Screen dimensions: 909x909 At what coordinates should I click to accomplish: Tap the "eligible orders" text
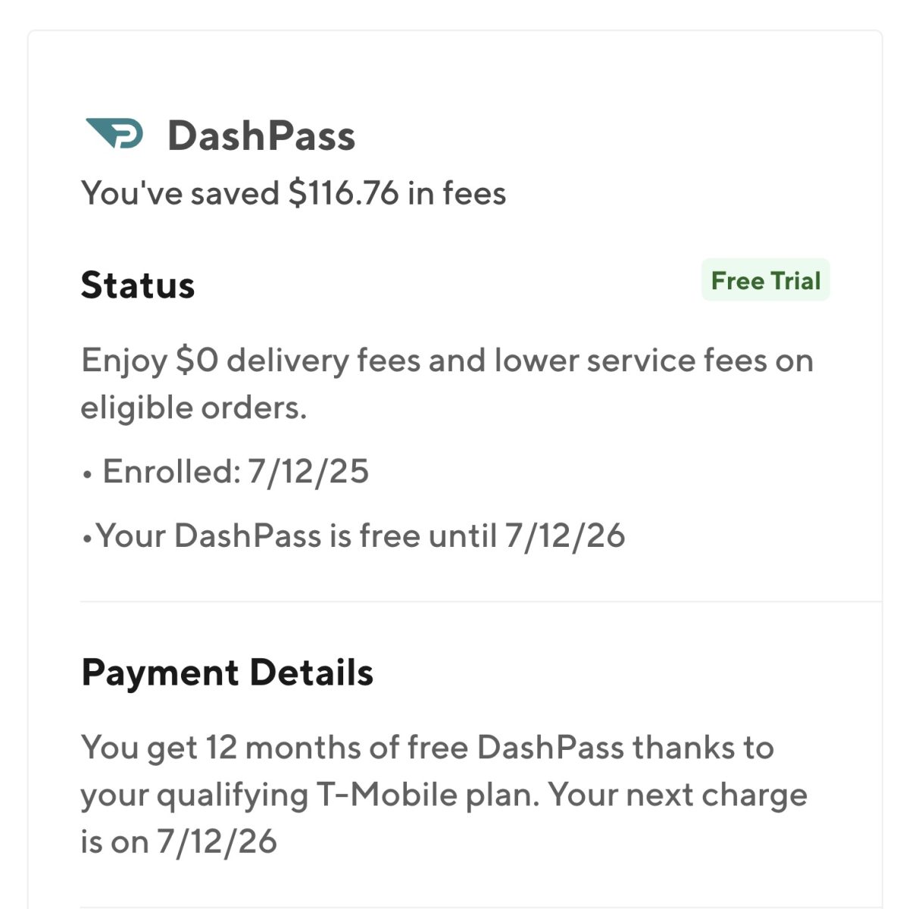(193, 408)
